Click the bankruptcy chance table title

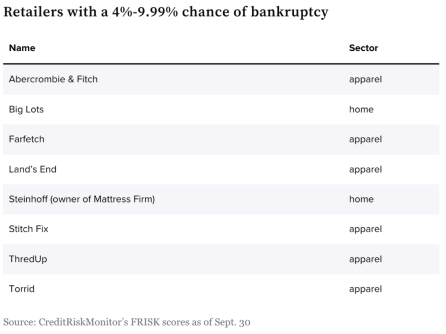(166, 12)
